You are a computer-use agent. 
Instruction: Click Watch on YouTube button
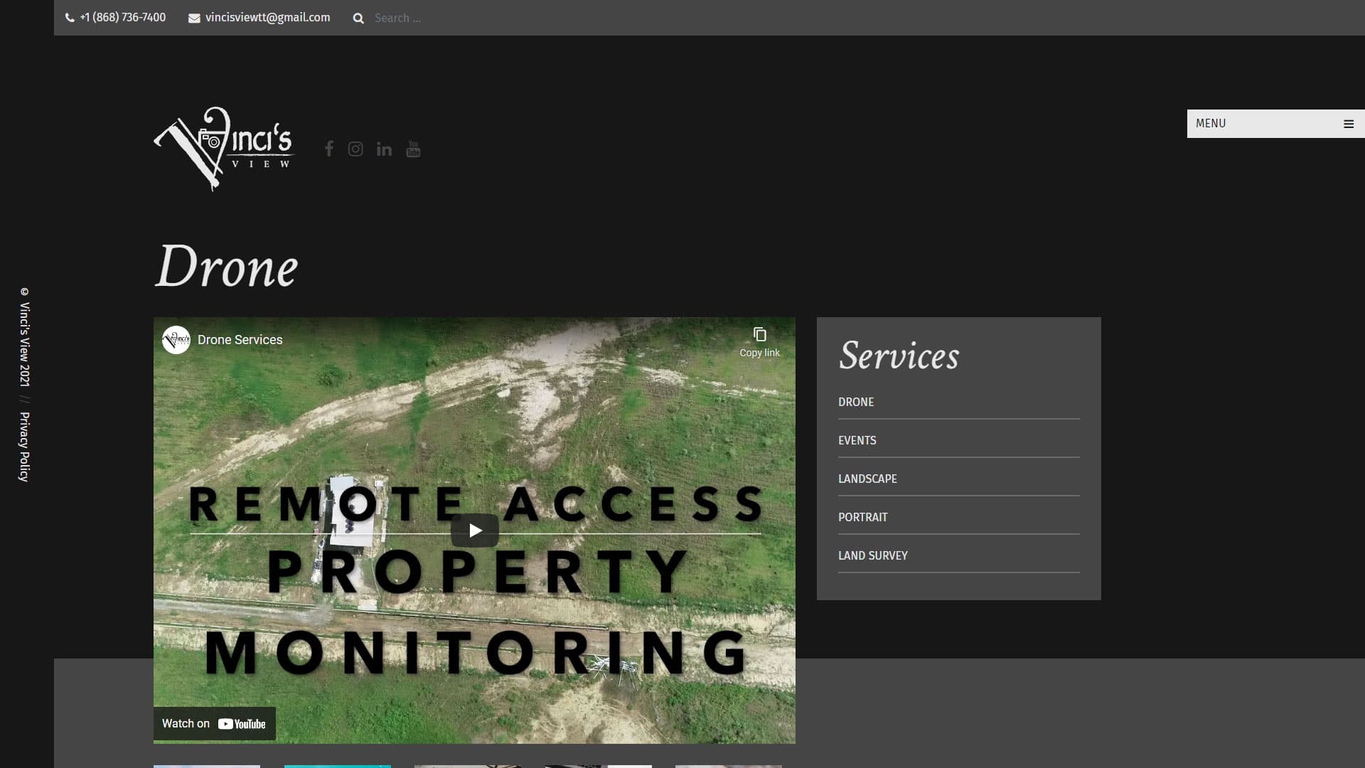click(x=214, y=724)
